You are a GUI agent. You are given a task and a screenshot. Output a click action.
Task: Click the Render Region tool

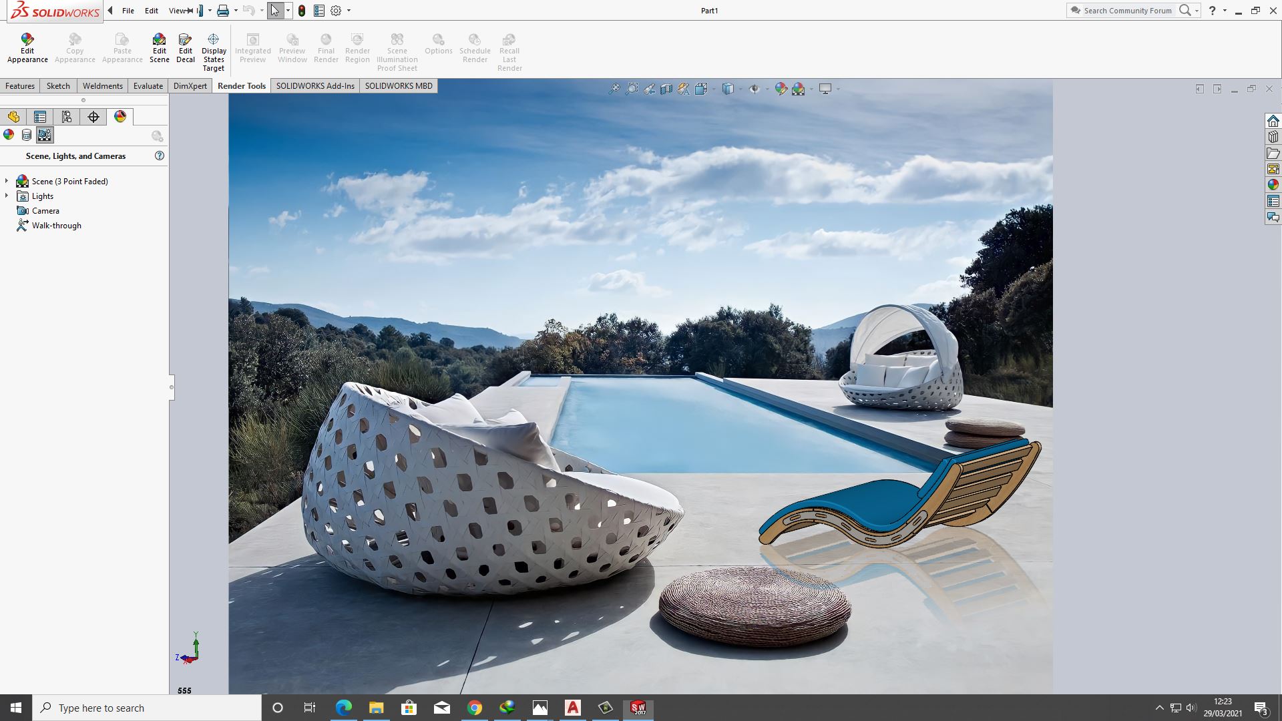[x=357, y=47]
